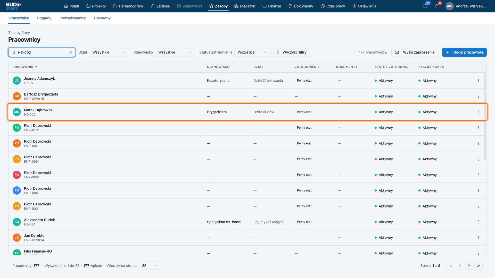The image size is (495, 278).
Task: Open the Zasoby menu
Action: tap(218, 6)
